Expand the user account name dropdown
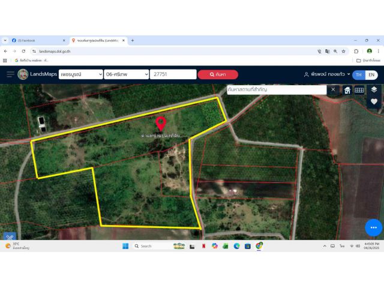This screenshot has width=384, height=288. (327, 74)
